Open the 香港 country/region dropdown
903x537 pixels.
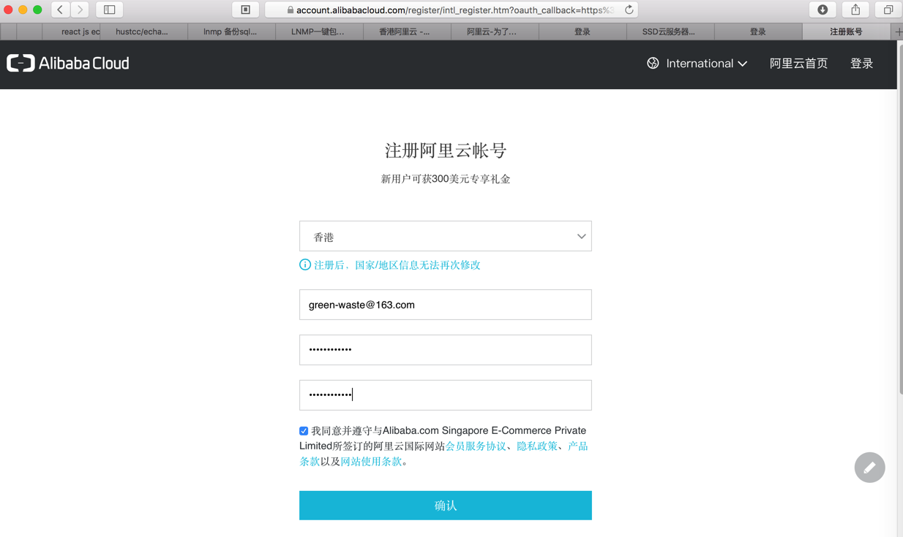(x=445, y=236)
